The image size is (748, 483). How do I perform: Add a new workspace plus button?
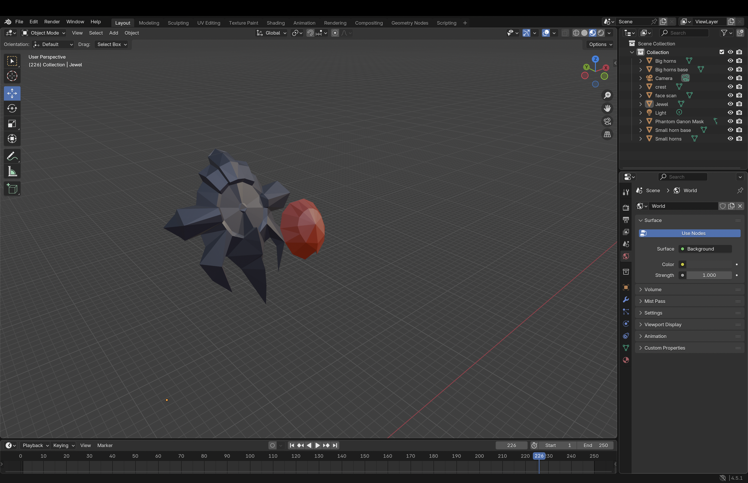(x=465, y=23)
